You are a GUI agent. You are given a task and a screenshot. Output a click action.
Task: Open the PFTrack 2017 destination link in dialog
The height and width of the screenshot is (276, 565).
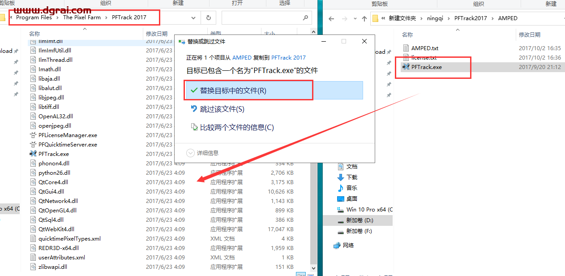coord(288,57)
